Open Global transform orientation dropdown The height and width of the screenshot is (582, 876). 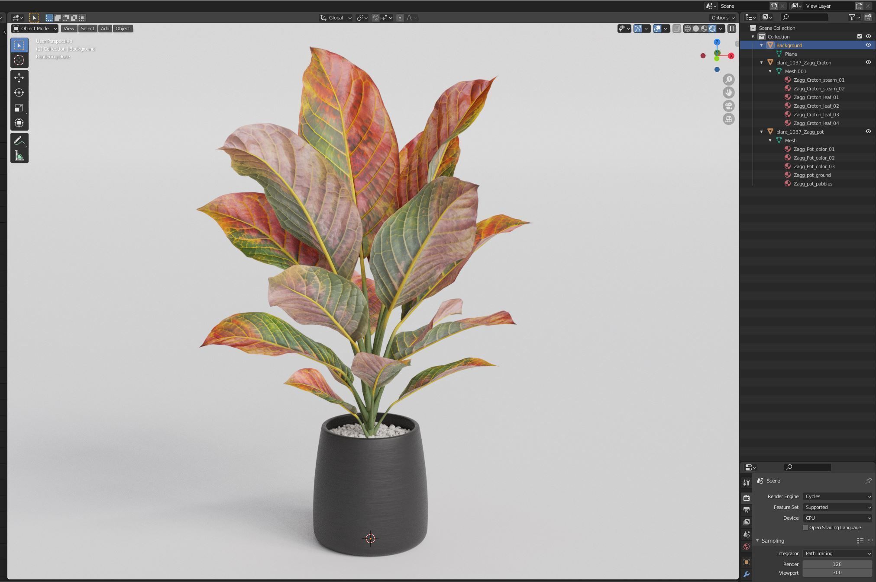coord(336,18)
